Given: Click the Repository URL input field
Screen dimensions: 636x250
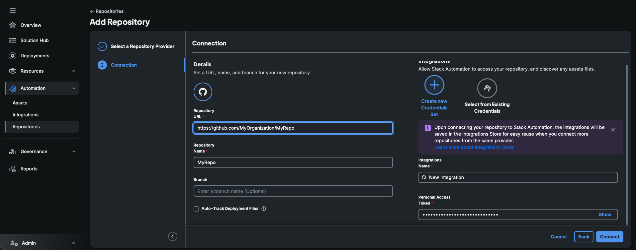Looking at the screenshot, I should 293,128.
